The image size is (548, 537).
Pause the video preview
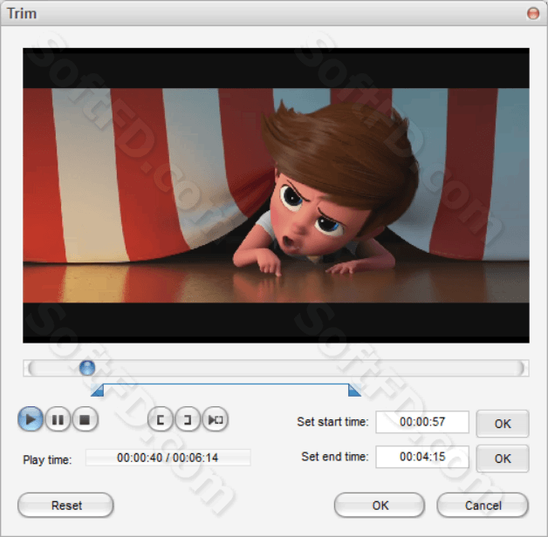click(58, 419)
